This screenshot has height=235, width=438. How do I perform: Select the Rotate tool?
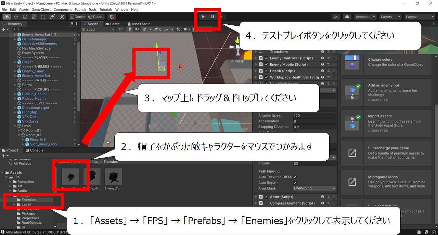tap(25, 16)
